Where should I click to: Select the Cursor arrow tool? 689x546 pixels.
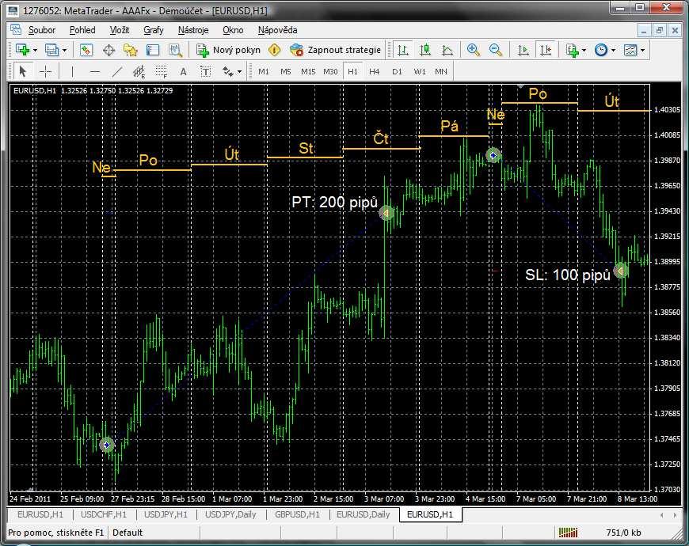(x=22, y=71)
